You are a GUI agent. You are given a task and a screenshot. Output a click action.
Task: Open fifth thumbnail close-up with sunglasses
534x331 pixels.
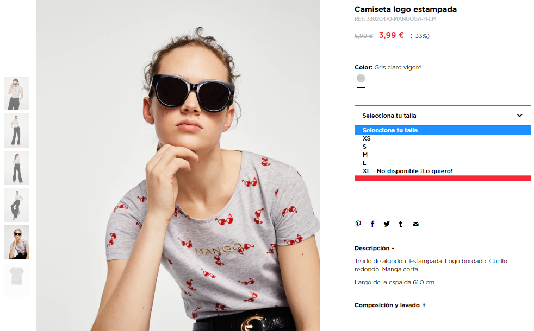click(x=16, y=243)
